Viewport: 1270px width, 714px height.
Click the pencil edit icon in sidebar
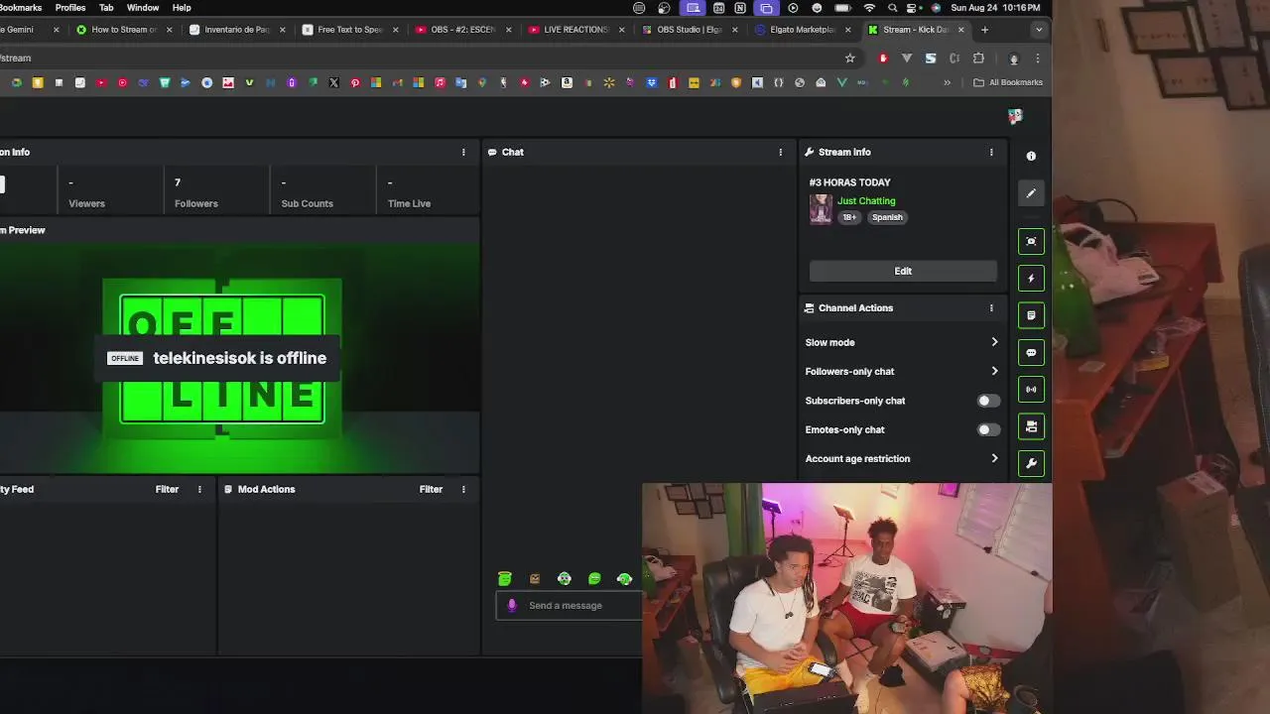pos(1031,193)
